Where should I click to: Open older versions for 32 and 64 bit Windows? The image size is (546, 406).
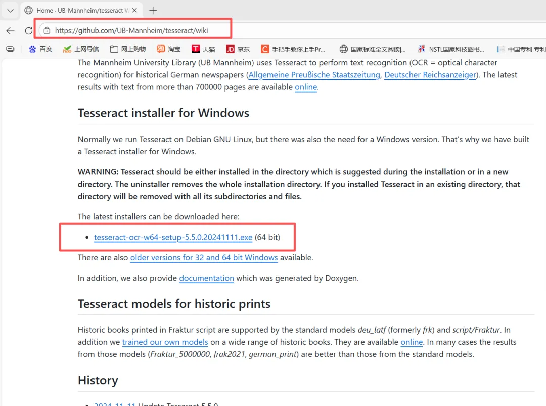(204, 258)
